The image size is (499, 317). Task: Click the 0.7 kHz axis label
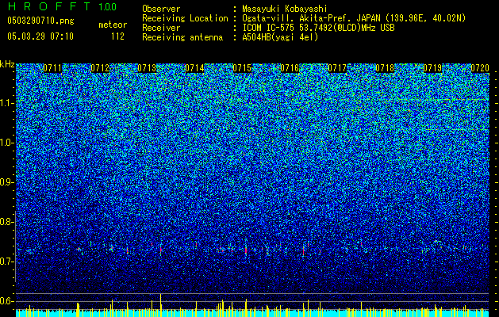[x=6, y=262]
